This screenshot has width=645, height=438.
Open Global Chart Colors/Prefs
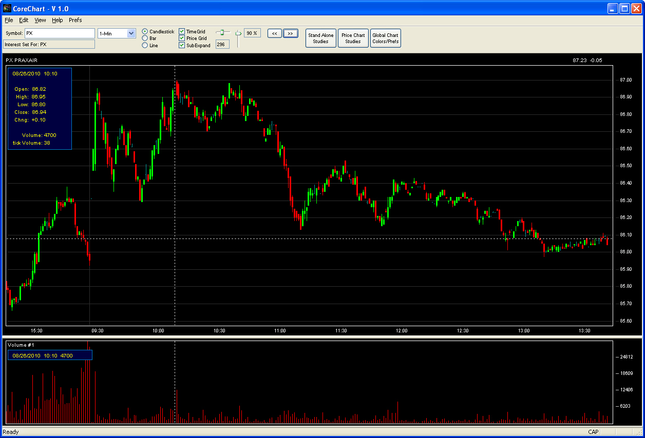pos(386,38)
